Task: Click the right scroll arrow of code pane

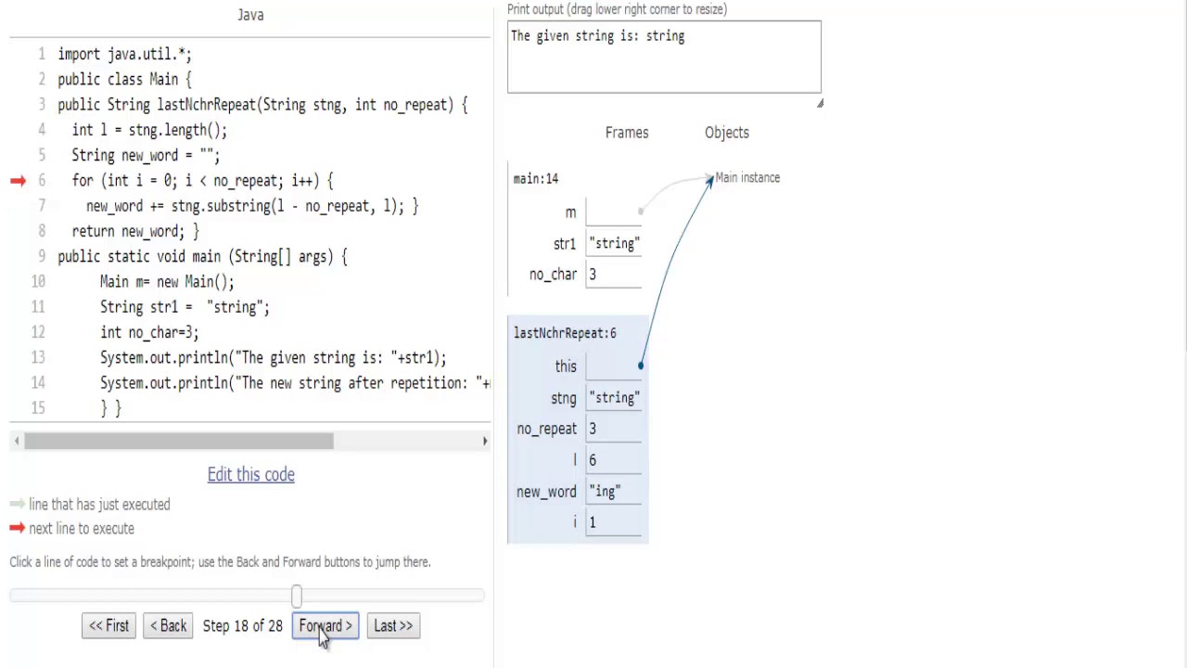Action: tap(484, 441)
